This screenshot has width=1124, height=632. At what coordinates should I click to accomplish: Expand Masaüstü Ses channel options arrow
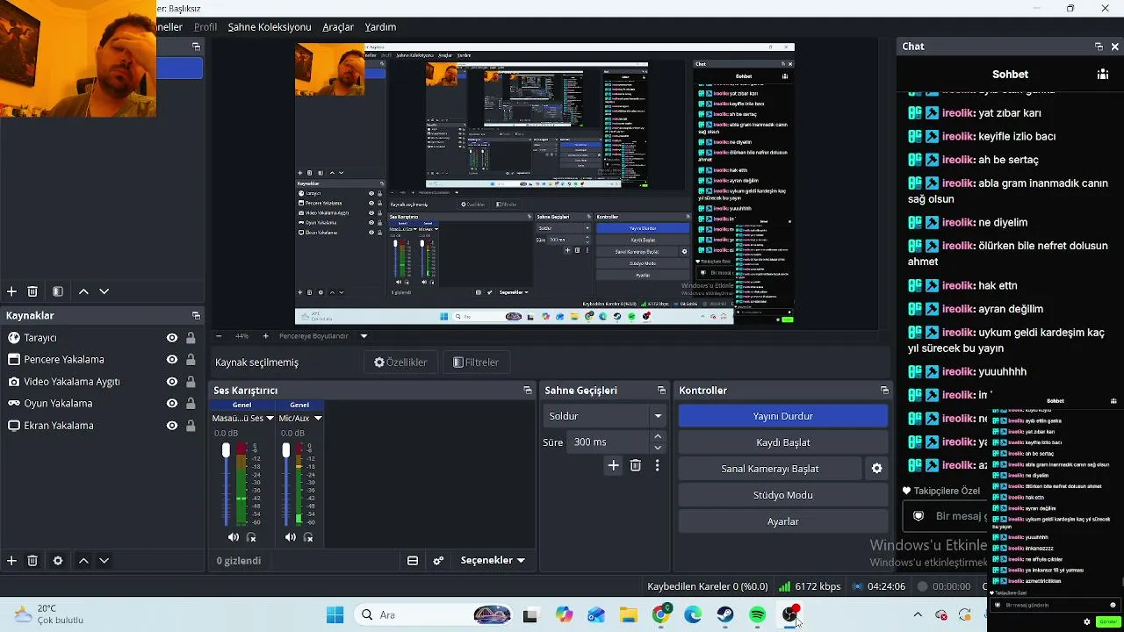coord(270,419)
